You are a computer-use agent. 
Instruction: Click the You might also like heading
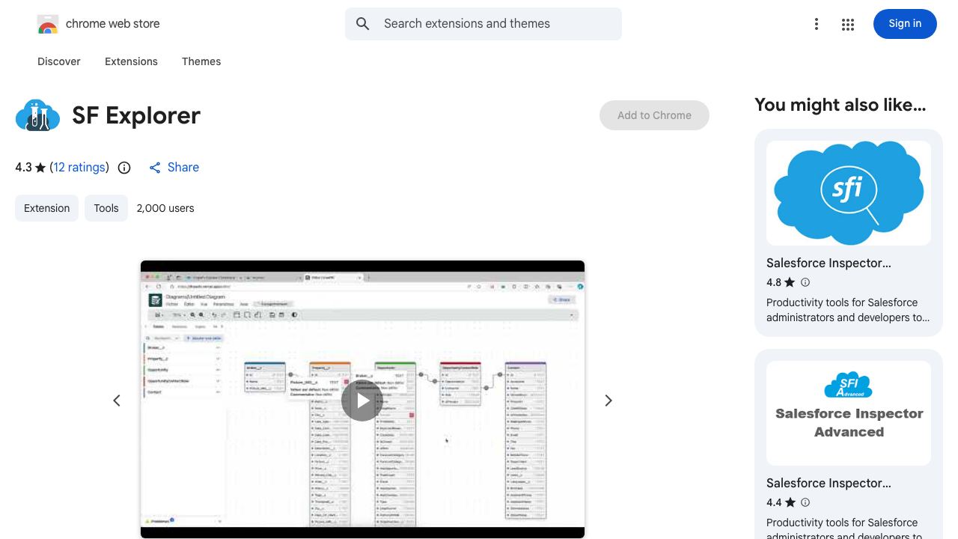point(840,105)
